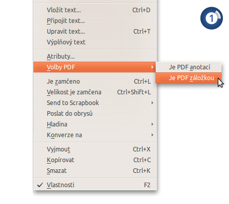Choose Vložit text... menu entry

click(95, 10)
